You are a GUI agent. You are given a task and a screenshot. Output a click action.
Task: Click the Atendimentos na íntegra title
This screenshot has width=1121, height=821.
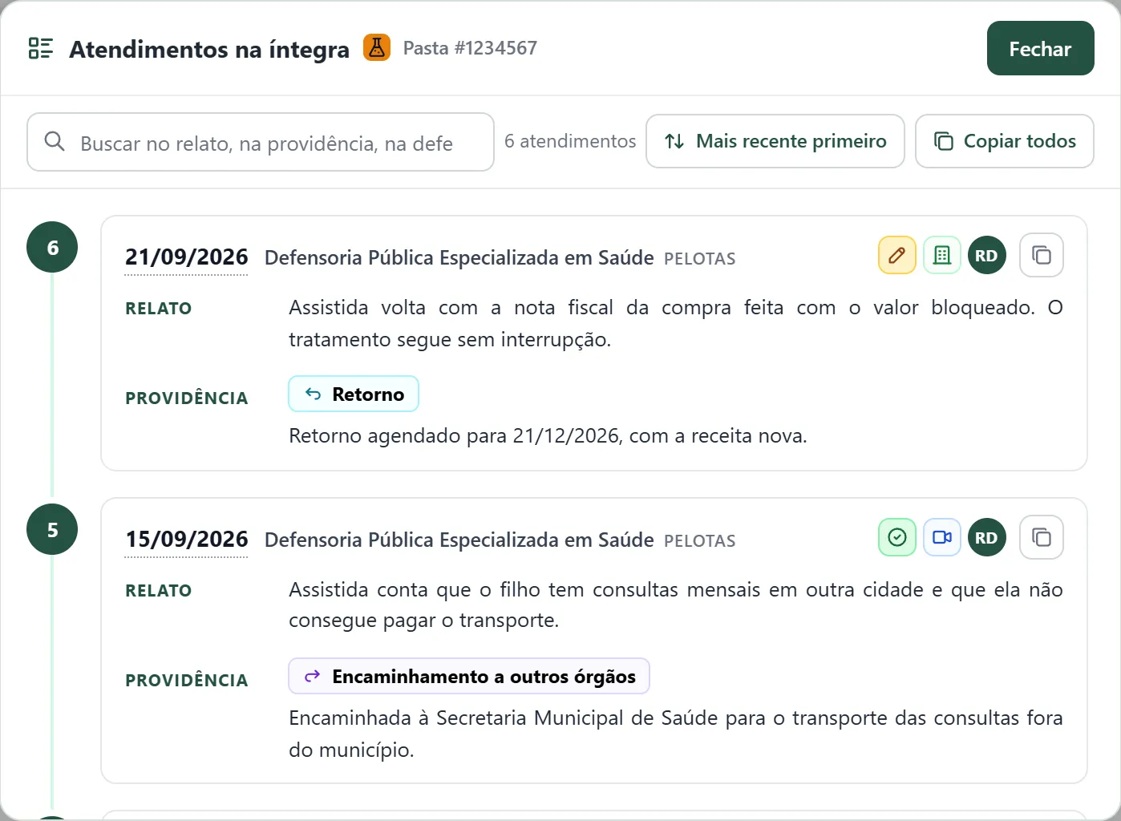click(209, 49)
